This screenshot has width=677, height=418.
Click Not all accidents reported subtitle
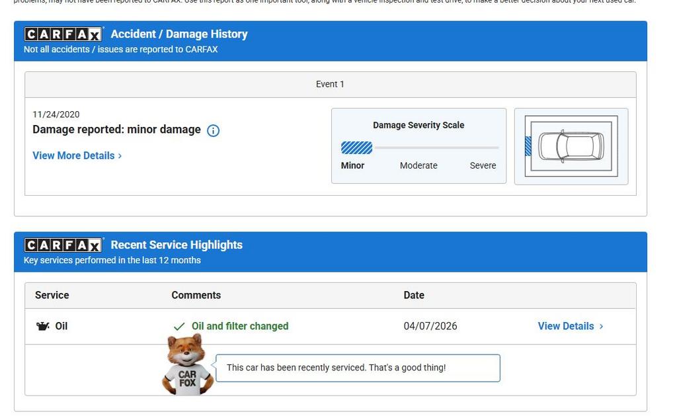pos(121,49)
